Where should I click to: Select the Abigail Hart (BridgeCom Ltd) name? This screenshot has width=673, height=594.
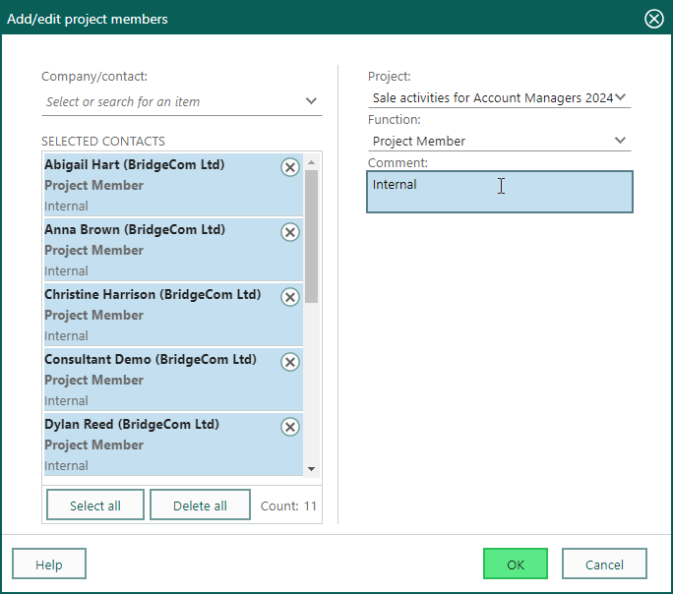(x=135, y=164)
